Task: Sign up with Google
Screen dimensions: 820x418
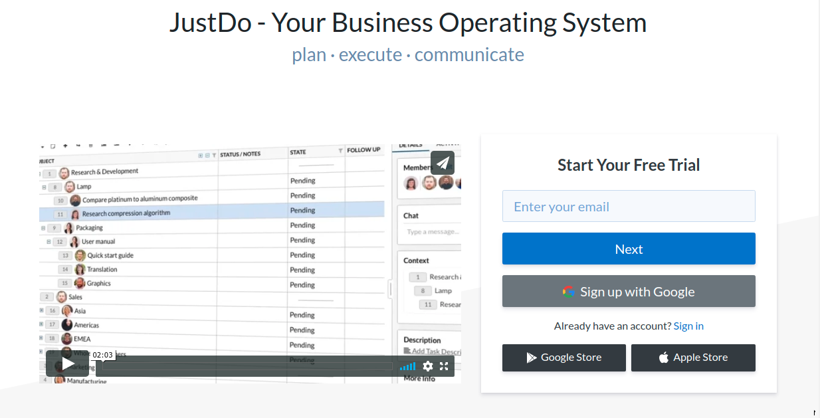Action: point(629,291)
